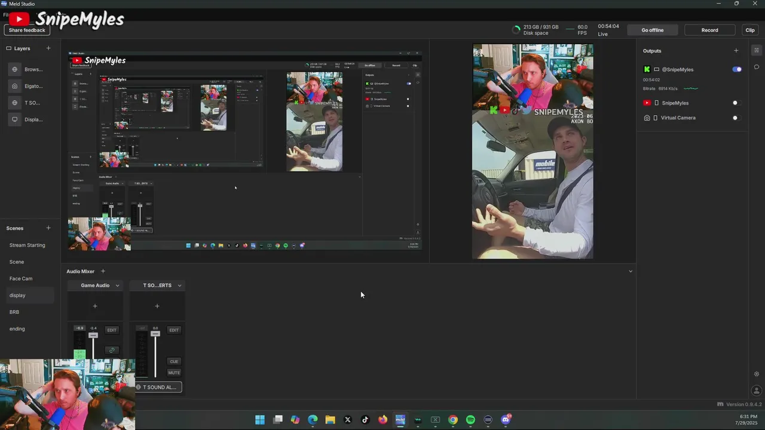Expand the Game Audio track dropdown
The image size is (765, 430).
coord(117,285)
